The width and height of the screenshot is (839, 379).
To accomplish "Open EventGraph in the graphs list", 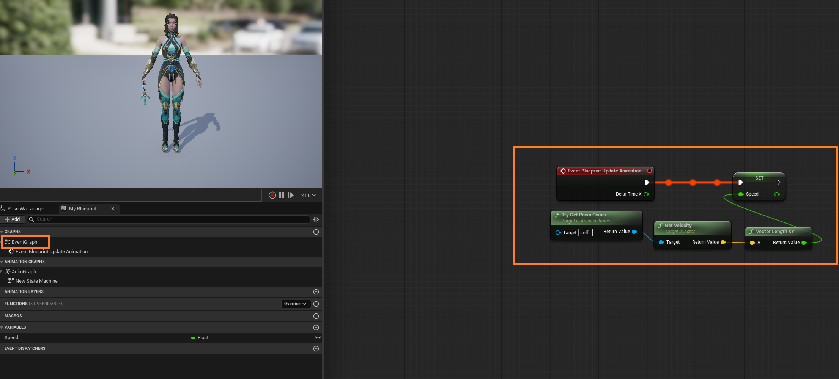I will pyautogui.click(x=25, y=242).
